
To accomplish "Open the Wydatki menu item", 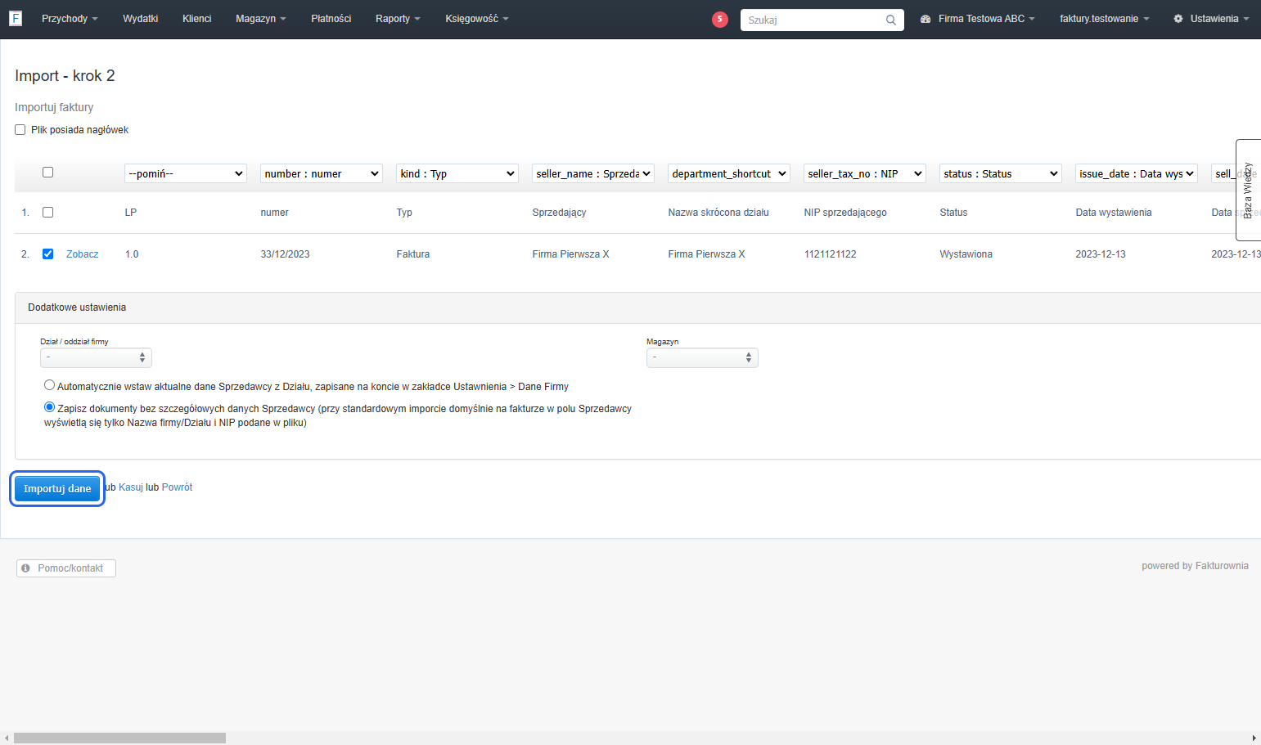I will pyautogui.click(x=140, y=19).
